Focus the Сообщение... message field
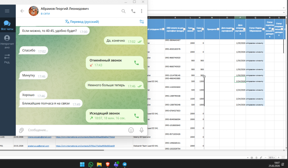This screenshot has width=288, height=168. [x=76, y=130]
